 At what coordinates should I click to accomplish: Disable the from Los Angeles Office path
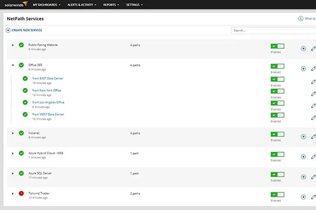(x=278, y=103)
